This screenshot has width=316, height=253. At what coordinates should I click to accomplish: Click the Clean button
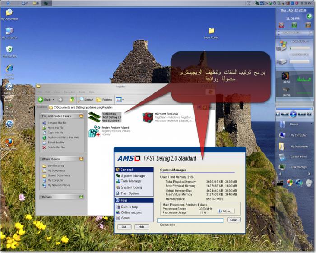[x=233, y=220]
